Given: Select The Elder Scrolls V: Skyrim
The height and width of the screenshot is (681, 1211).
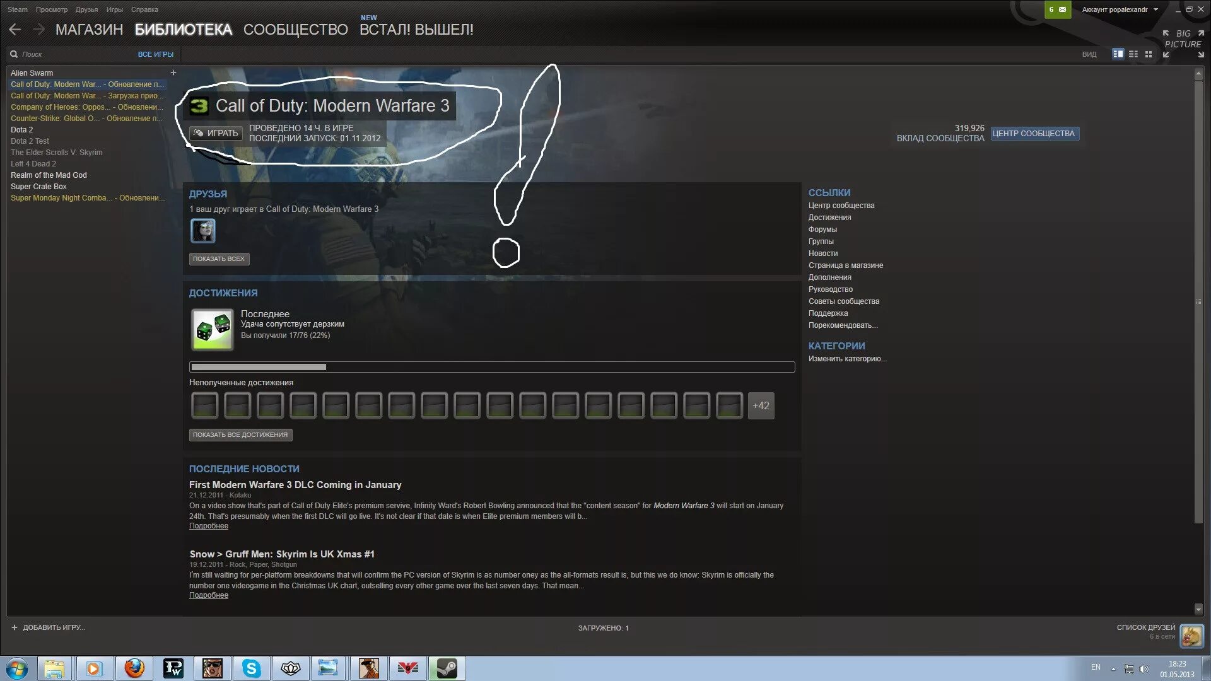Looking at the screenshot, I should pos(57,153).
